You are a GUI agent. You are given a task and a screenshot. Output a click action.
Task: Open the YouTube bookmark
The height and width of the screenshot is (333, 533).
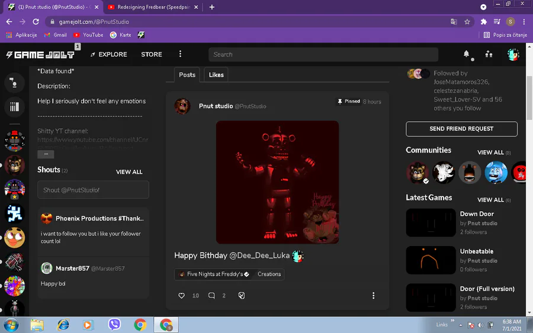(88, 35)
